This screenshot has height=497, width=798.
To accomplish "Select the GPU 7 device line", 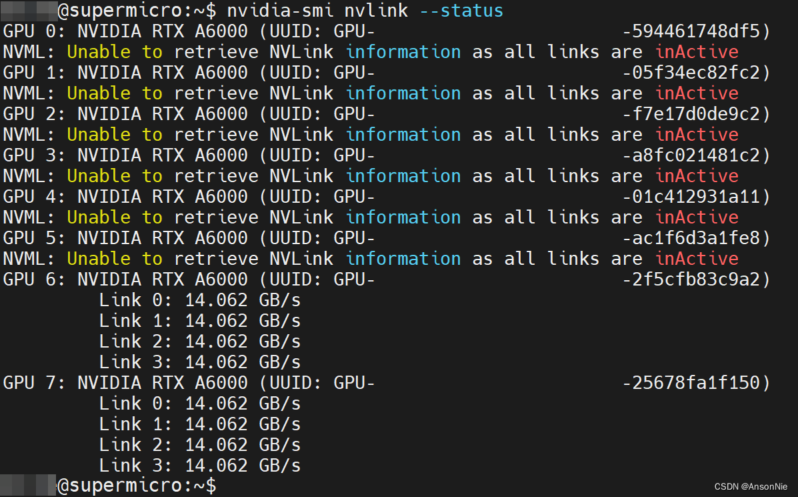I will pos(187,382).
